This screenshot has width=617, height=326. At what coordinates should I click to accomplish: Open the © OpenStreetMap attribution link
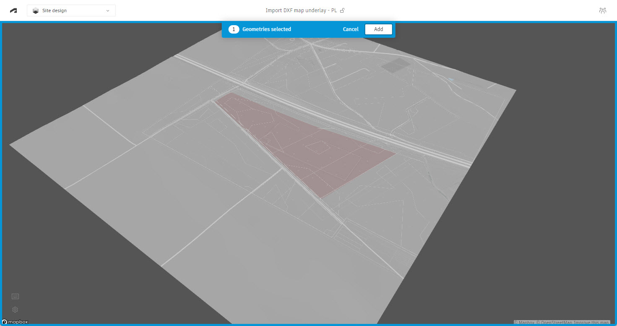(x=554, y=322)
